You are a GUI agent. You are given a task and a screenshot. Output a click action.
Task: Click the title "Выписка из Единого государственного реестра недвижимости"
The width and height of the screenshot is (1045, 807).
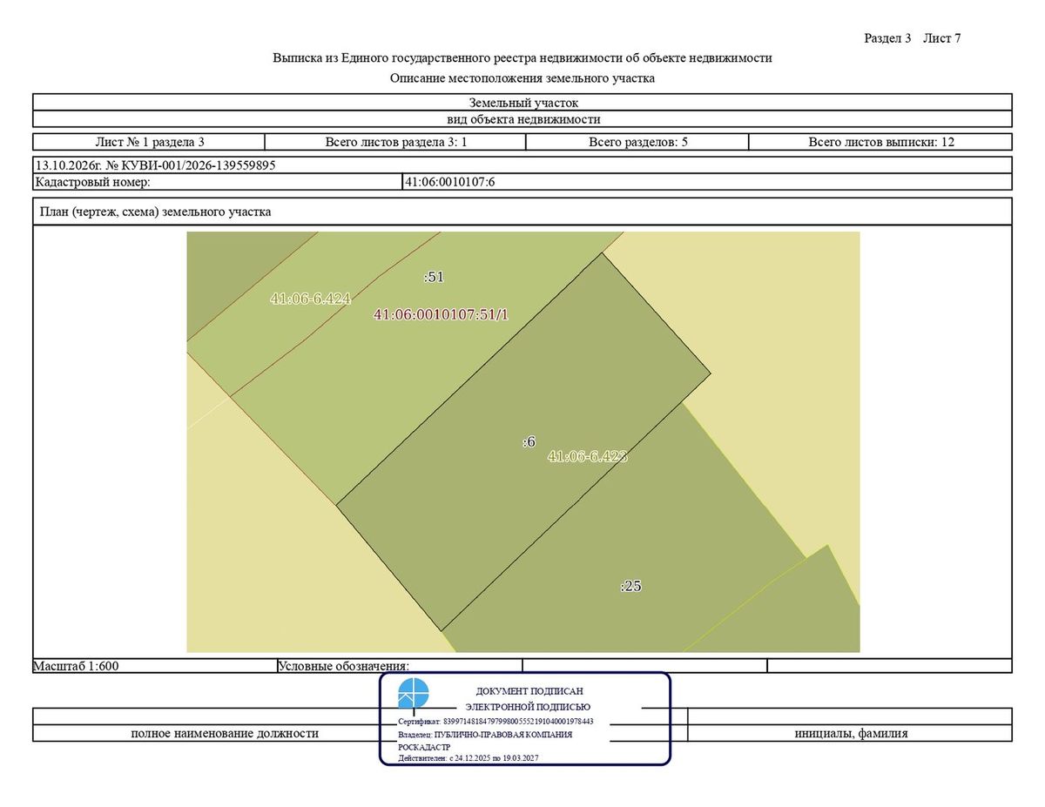point(522,58)
